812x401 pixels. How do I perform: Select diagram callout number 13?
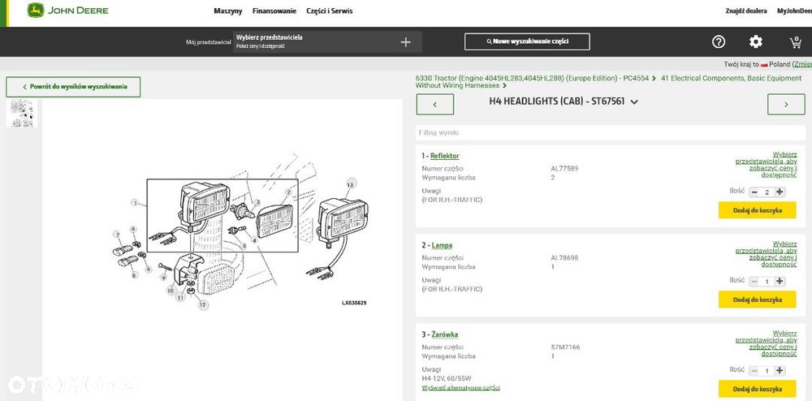pyautogui.click(x=351, y=184)
